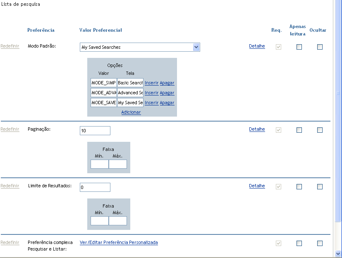Click the Paginação value field
Screen dimensions: 342x258
(x=95, y=131)
